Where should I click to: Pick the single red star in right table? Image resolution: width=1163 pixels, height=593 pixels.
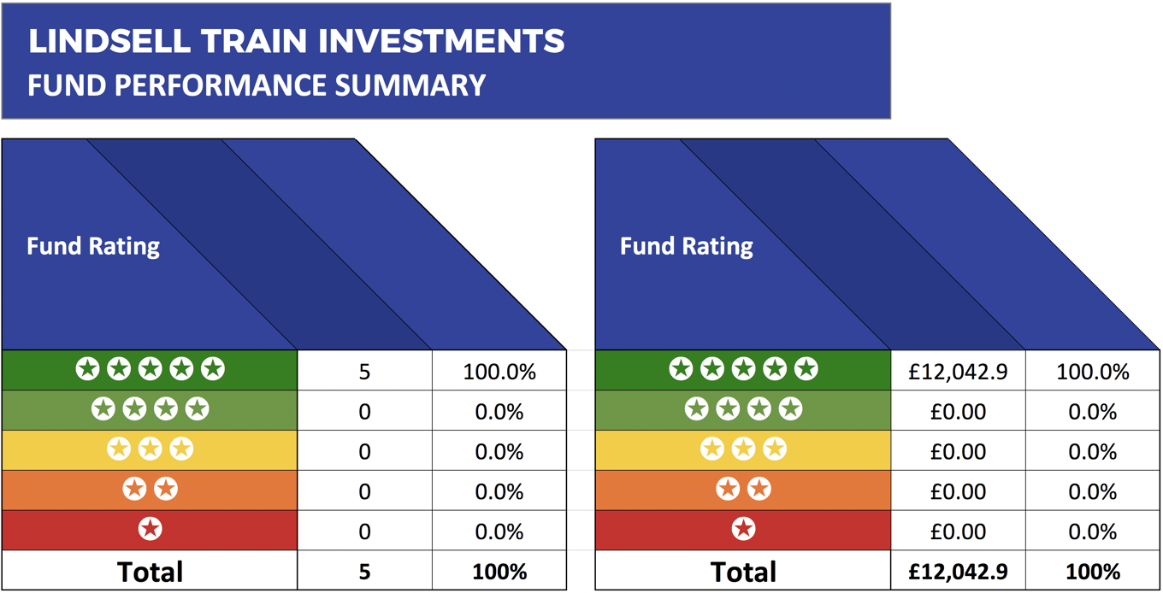[x=744, y=530]
